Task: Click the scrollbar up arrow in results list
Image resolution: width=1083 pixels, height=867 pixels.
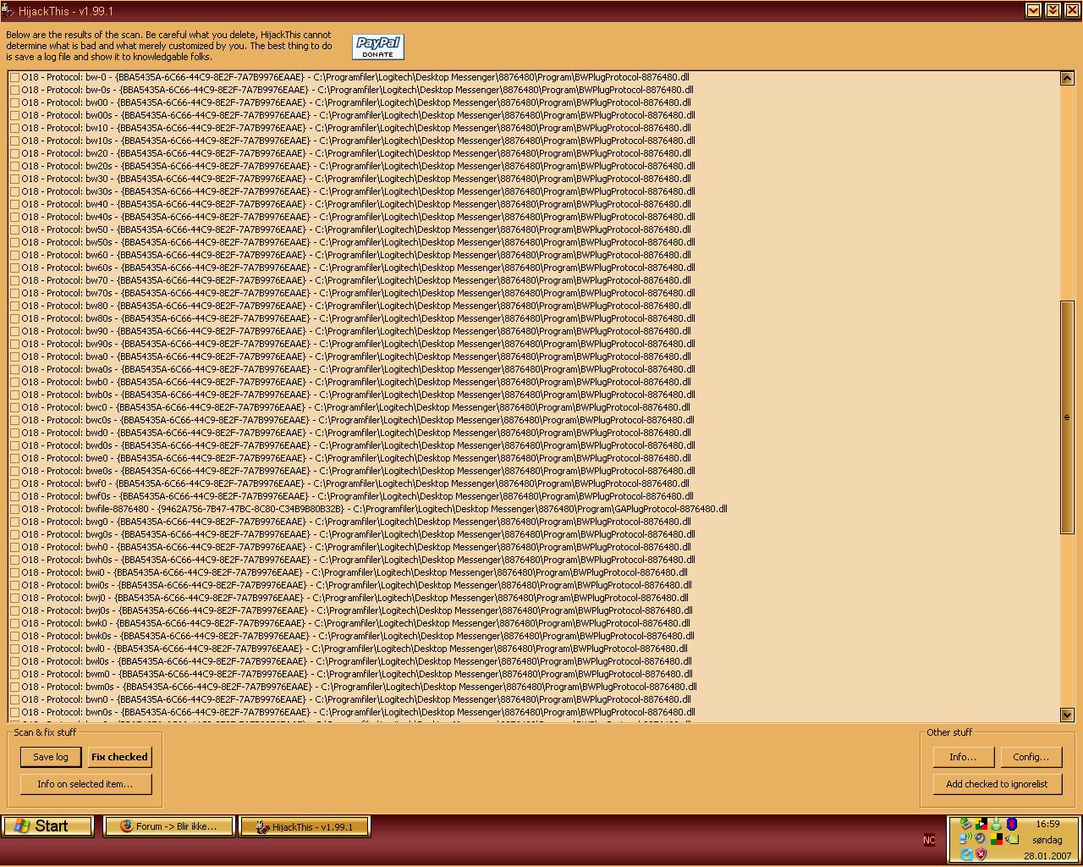Action: click(x=1067, y=78)
